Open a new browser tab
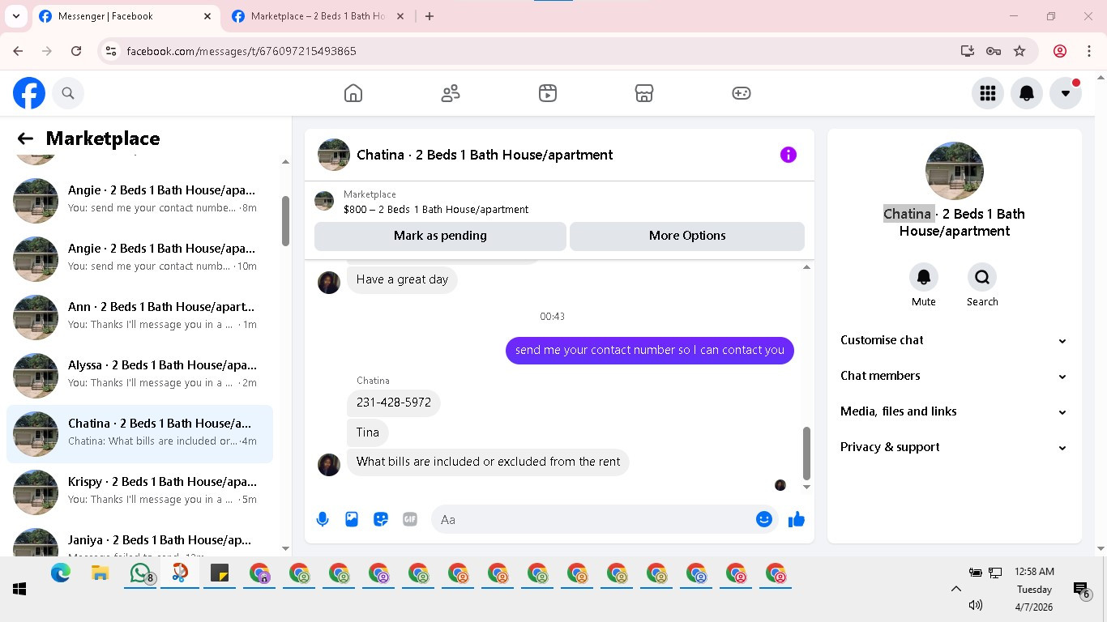The height and width of the screenshot is (622, 1107). [430, 16]
